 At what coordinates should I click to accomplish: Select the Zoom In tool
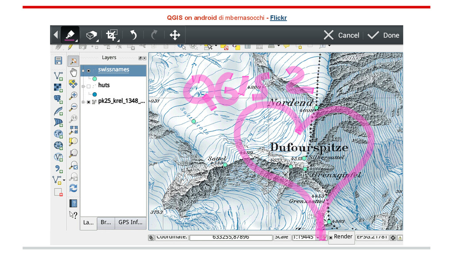pos(73,96)
